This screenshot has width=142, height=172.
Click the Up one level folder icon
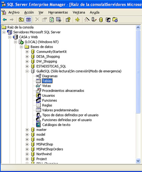[21, 20]
